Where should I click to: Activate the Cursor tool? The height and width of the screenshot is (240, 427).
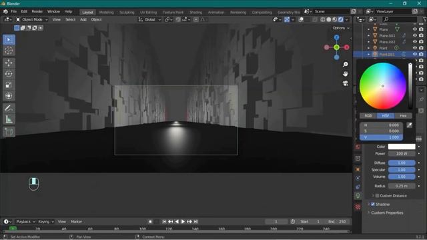click(9, 51)
